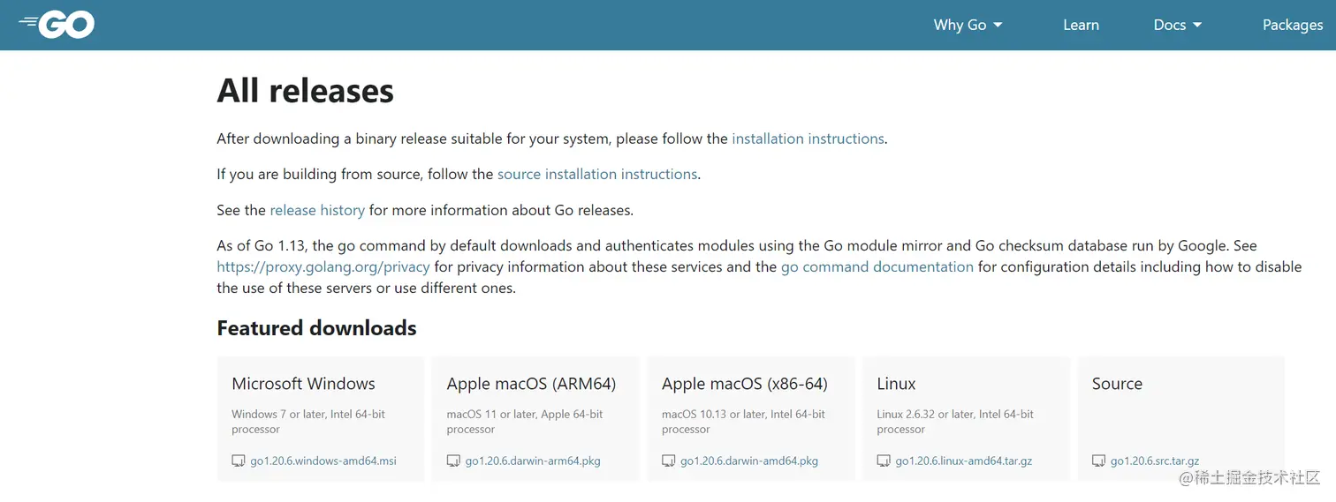Click download icon beside go1.20.6.src.tar.gz
The width and height of the screenshot is (1336, 502).
pos(1099,461)
